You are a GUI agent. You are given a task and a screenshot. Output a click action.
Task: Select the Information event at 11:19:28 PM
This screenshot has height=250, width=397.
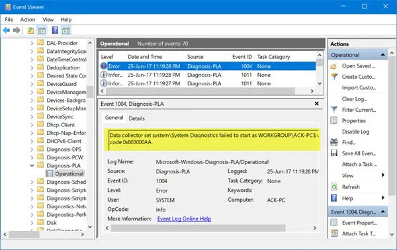point(208,75)
